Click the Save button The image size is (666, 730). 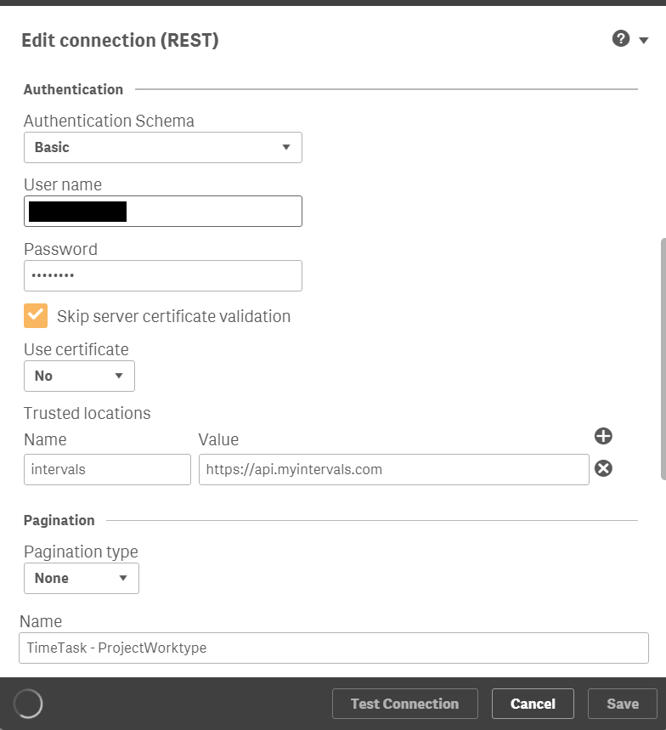pyautogui.click(x=622, y=704)
